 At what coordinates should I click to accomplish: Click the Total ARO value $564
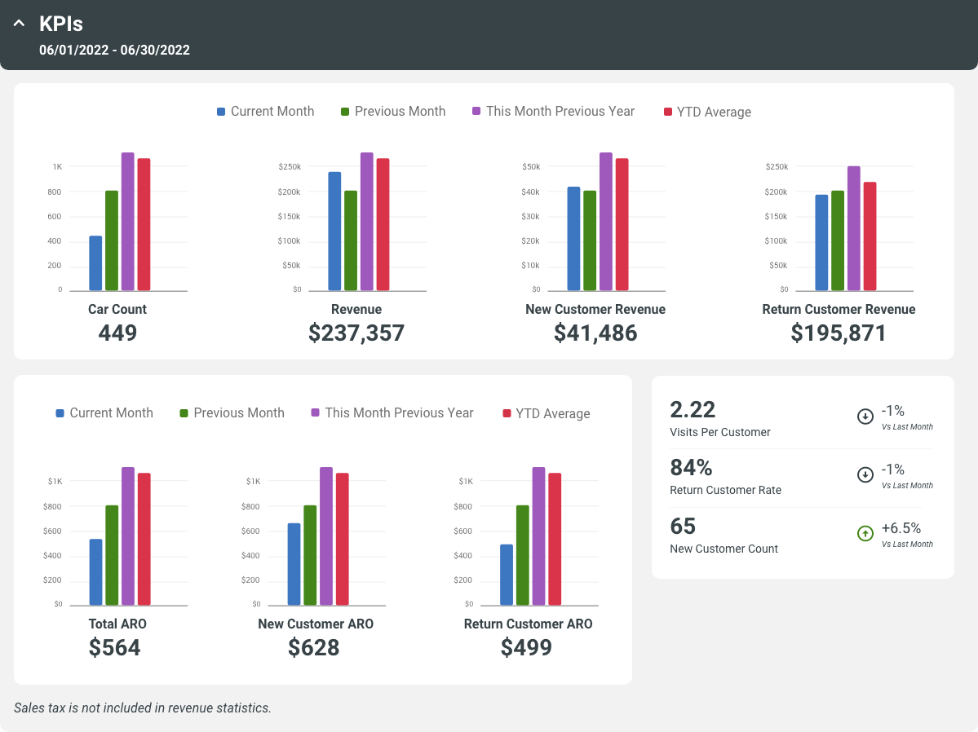[115, 647]
